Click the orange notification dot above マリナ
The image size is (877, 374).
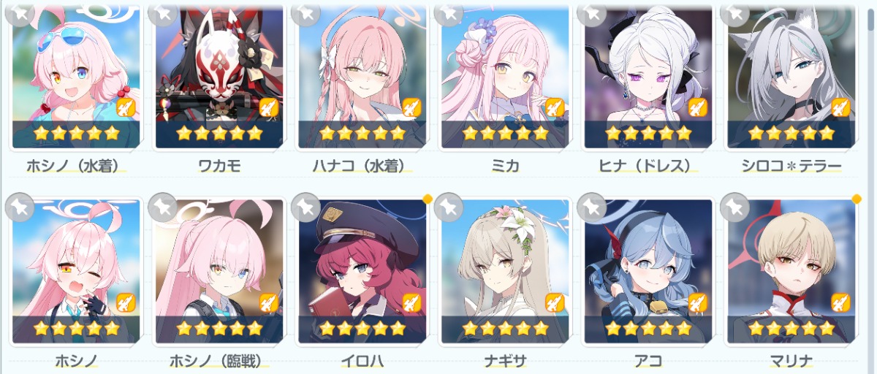pyautogui.click(x=856, y=198)
